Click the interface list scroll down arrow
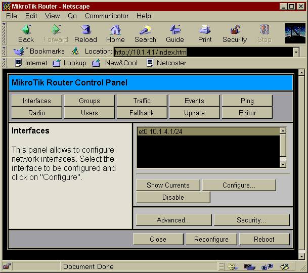This screenshot has width=308, height=273. (x=283, y=164)
